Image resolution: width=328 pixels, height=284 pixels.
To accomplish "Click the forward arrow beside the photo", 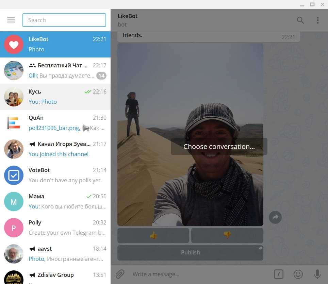I will tap(275, 217).
